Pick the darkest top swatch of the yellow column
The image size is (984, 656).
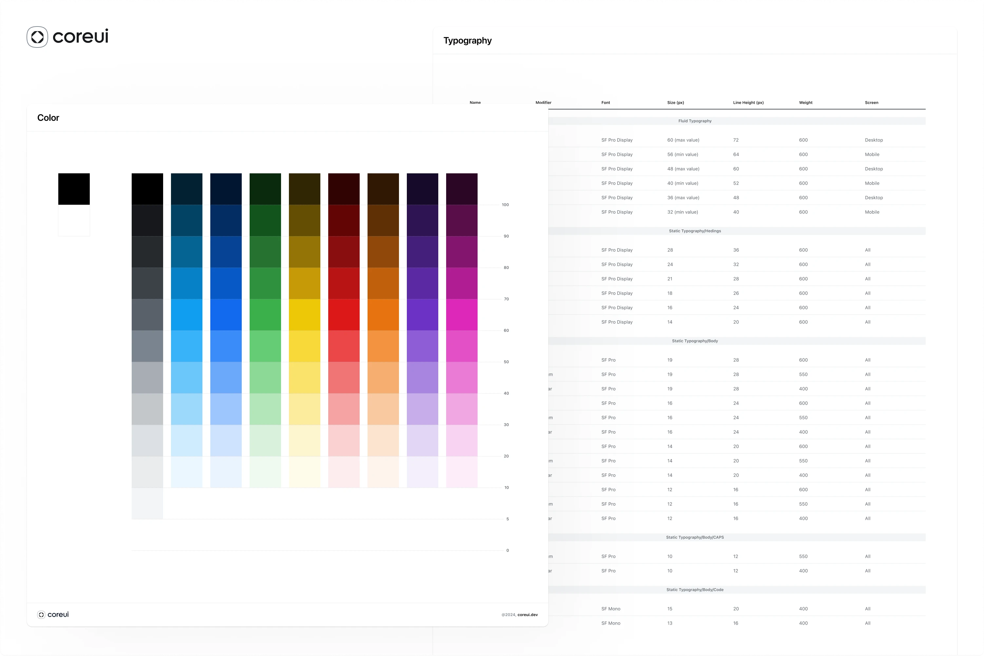coord(305,189)
